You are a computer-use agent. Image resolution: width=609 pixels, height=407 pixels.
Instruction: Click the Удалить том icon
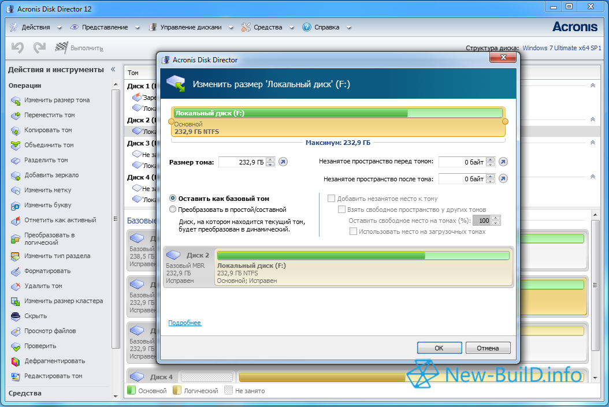click(16, 286)
